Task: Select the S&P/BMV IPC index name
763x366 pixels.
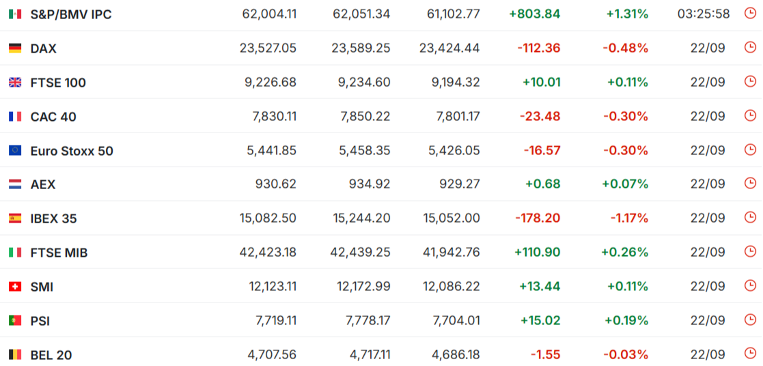Action: (70, 14)
